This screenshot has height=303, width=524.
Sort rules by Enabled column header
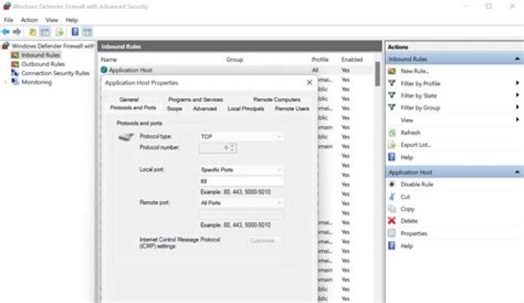[x=352, y=60]
